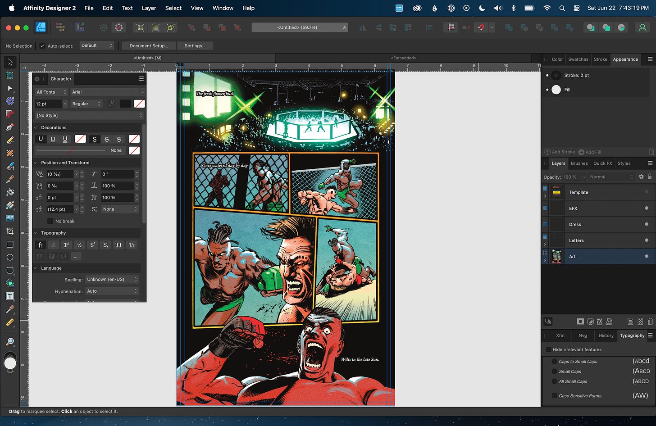Select the Pencil tool
656x426 pixels.
click(x=10, y=140)
